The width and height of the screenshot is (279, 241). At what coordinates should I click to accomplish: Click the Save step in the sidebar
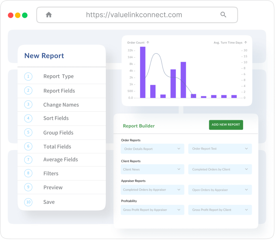click(49, 202)
